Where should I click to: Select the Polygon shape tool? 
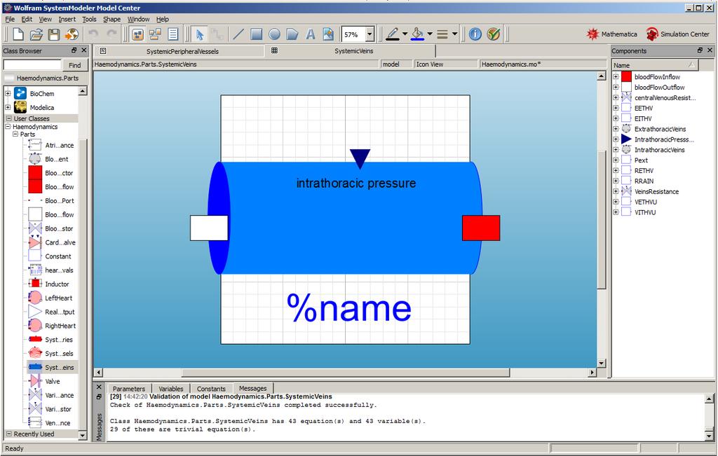click(x=292, y=34)
